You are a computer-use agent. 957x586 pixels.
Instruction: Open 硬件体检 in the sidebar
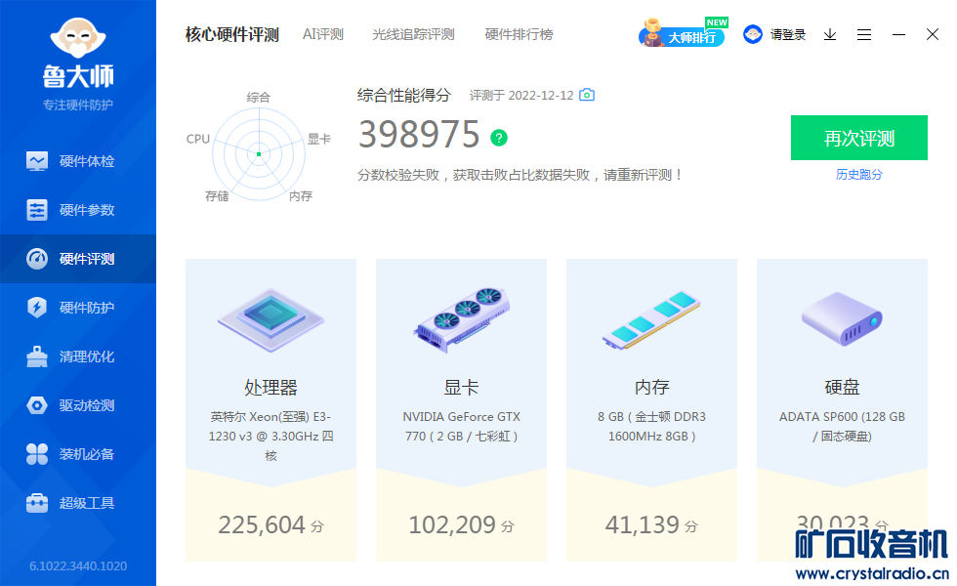pos(78,161)
